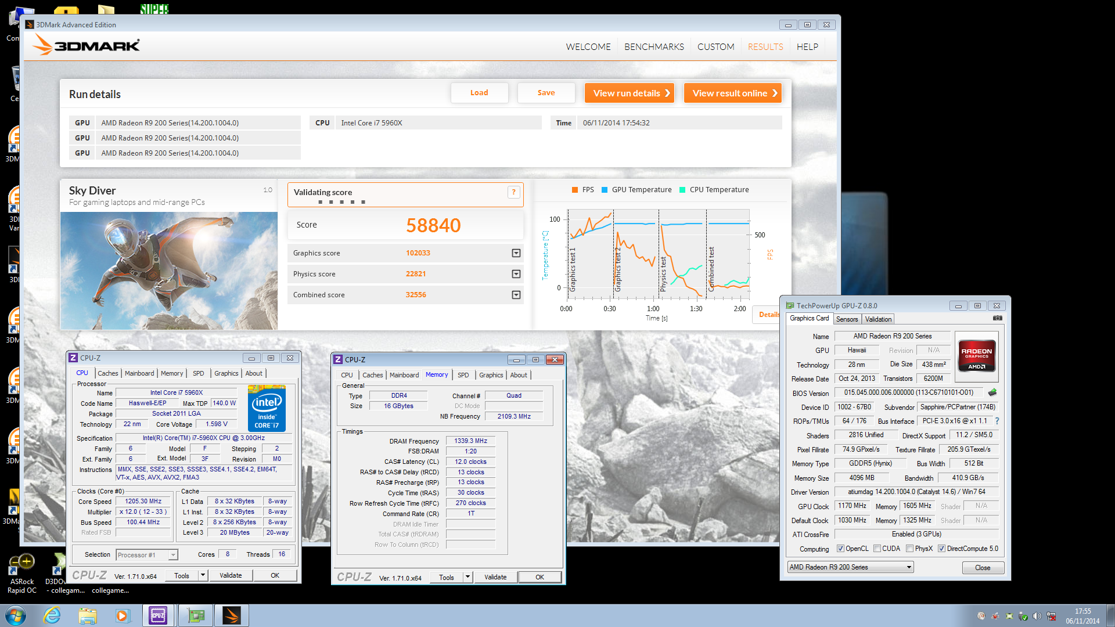
Task: Click Validate in left CPU-Z window
Action: pos(231,575)
